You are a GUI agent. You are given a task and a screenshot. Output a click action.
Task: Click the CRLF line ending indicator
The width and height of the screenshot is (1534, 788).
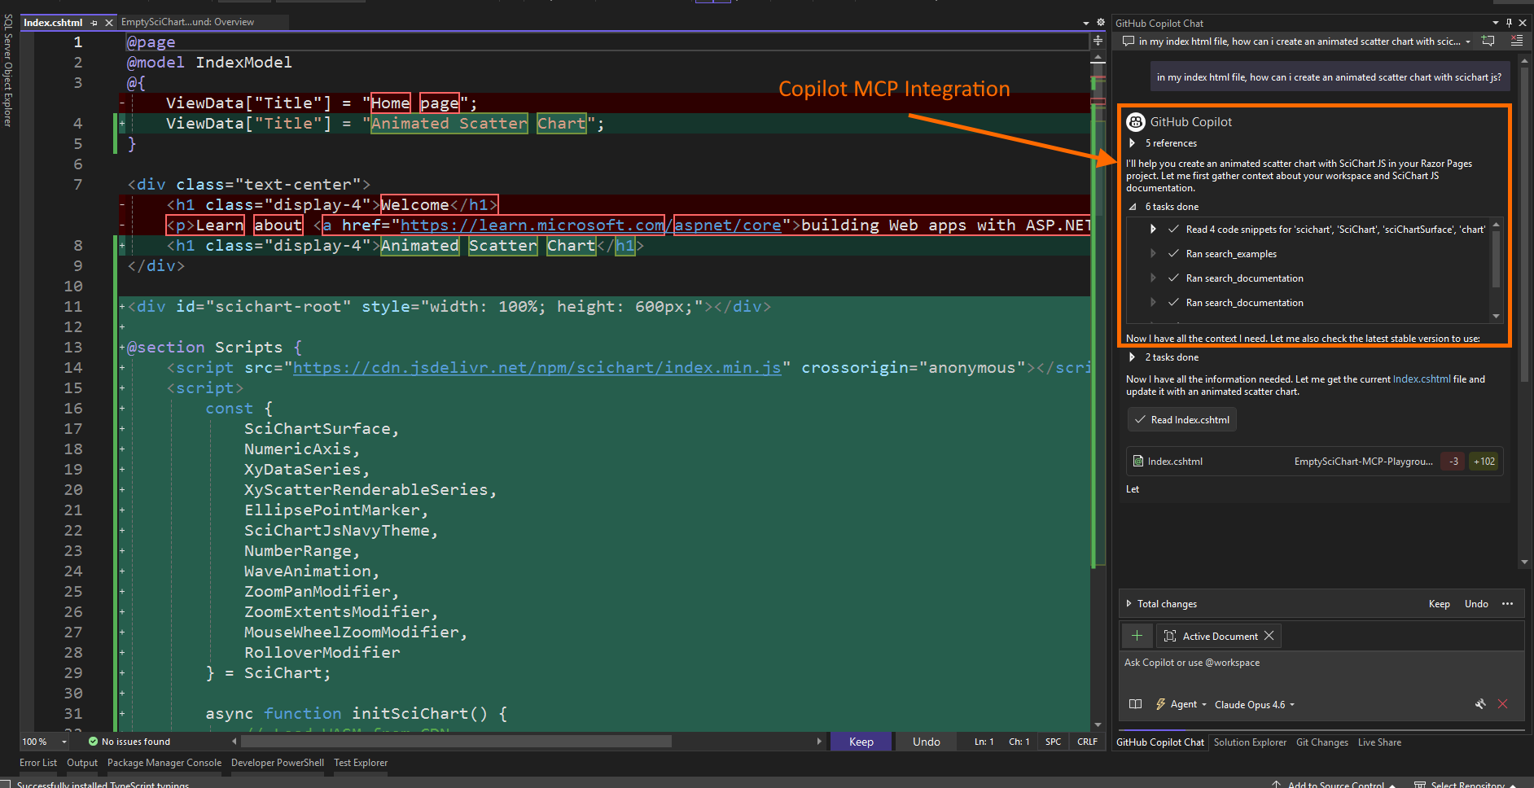click(1087, 742)
